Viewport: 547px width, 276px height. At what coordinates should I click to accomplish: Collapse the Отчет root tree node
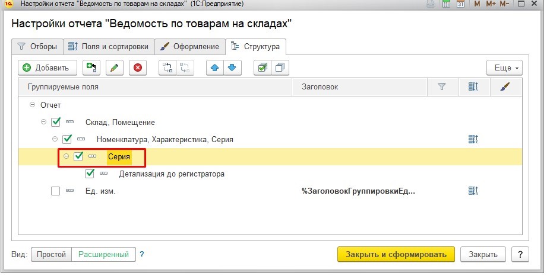pos(32,105)
